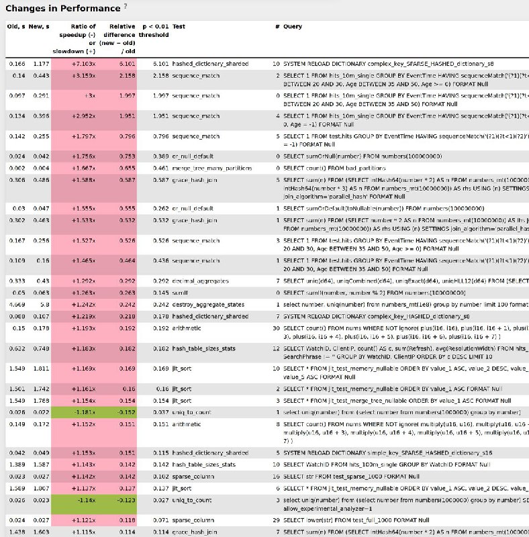Click the sumIf test name

(181, 293)
